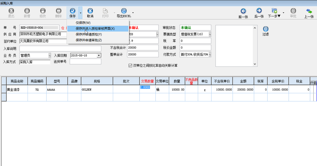This screenshot has height=166, width=317.
Task: Click the 送货单号 input field
Action: pos(86,61)
